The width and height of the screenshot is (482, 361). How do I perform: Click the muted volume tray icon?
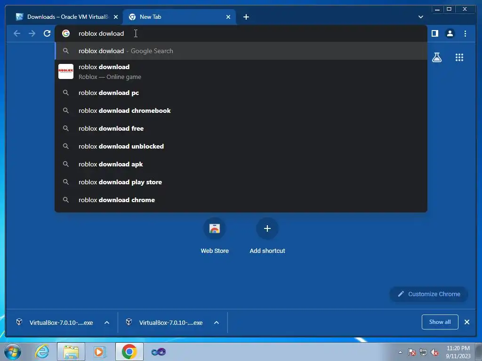(x=434, y=352)
